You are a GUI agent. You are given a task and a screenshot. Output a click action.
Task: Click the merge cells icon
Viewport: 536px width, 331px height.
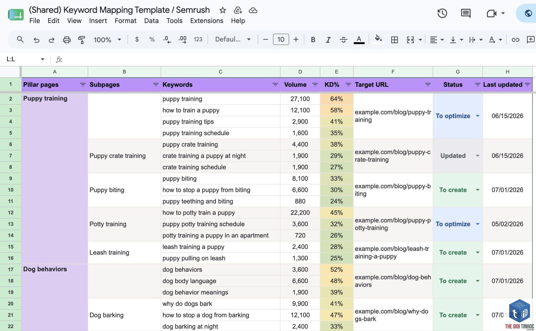click(410, 40)
